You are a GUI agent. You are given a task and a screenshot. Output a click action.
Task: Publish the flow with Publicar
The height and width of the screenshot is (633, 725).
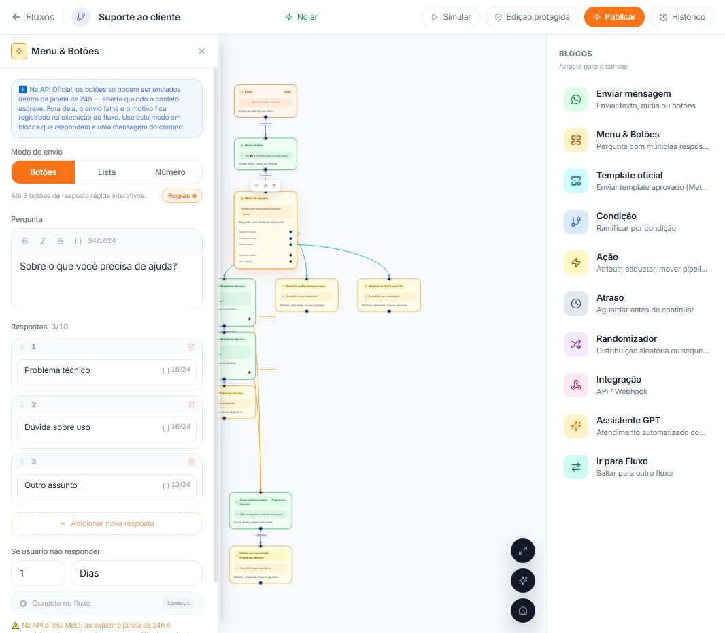point(614,17)
